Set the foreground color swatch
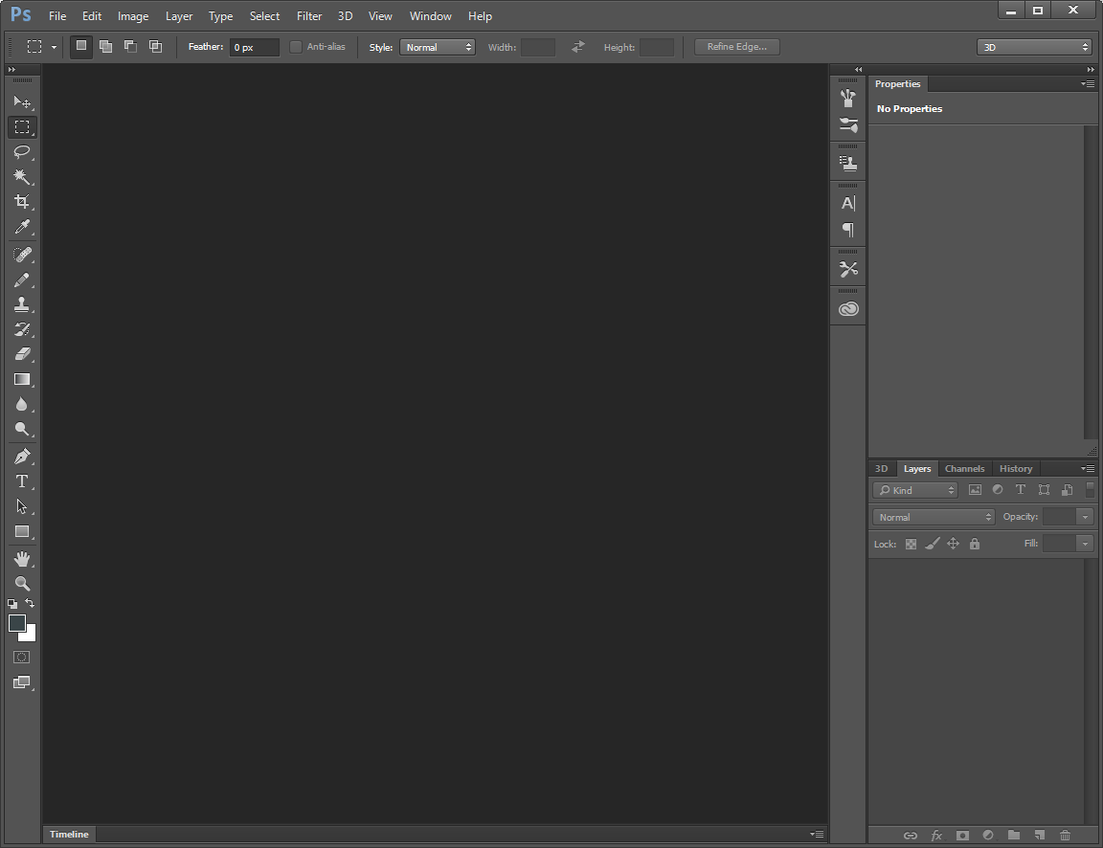The width and height of the screenshot is (1103, 848). [17, 623]
